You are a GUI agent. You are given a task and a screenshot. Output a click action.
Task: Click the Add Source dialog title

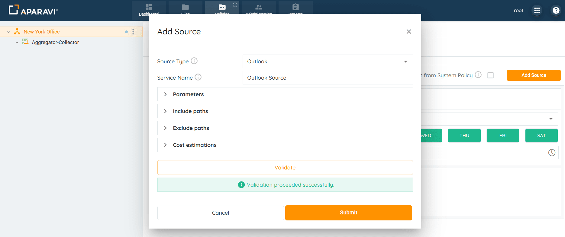pos(179,32)
